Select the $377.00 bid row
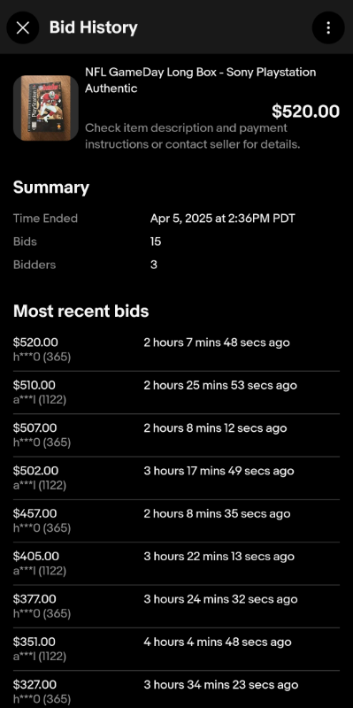Viewport: 353px width, 708px height. pyautogui.click(x=177, y=606)
